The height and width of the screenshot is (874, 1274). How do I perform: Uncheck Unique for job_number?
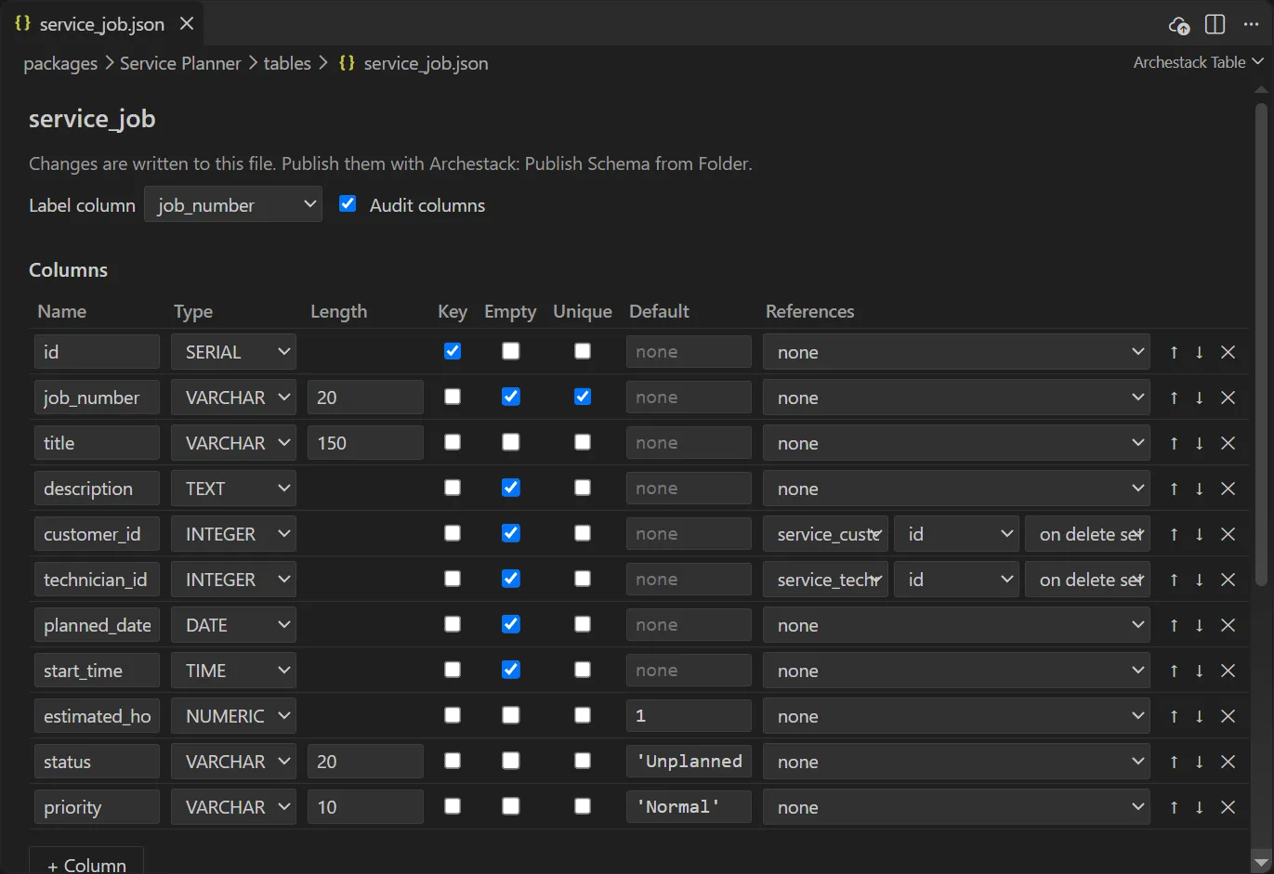583,397
